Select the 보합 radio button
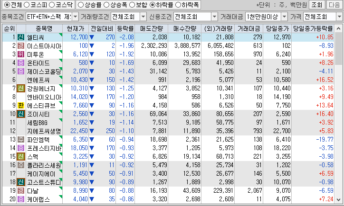Viewport: 344px width, 206px height. pyautogui.click(x=132, y=5)
